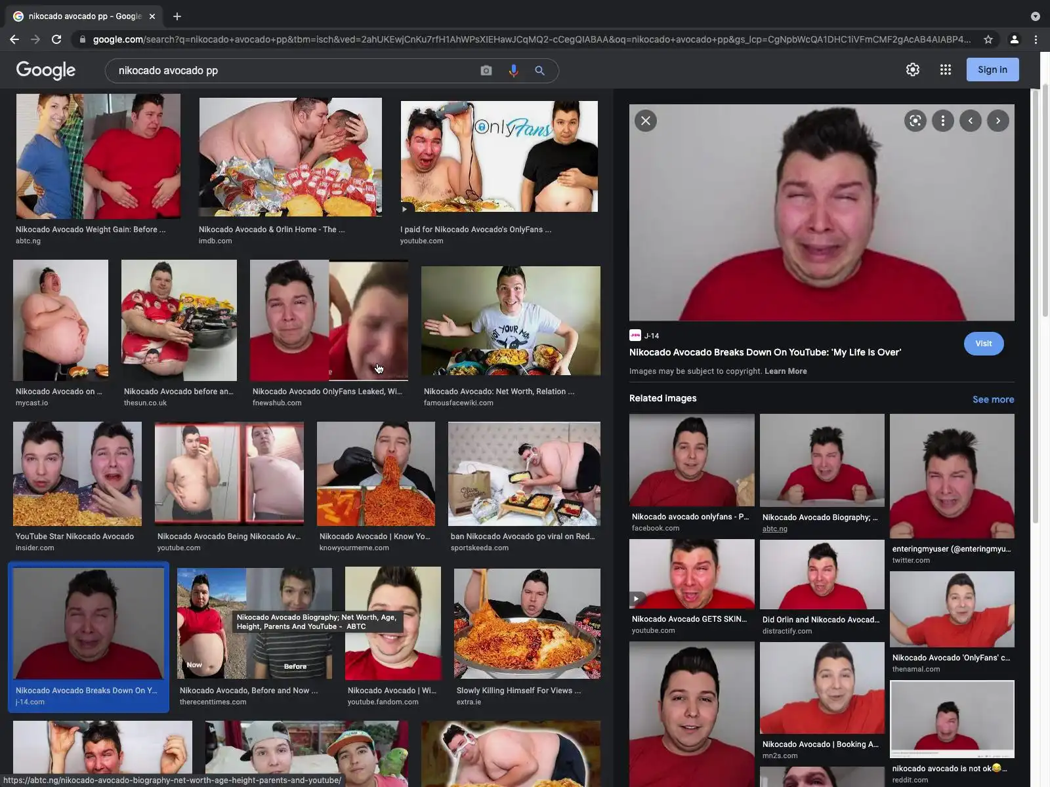Click the browser forward arrow
The height and width of the screenshot is (787, 1050).
tap(35, 39)
